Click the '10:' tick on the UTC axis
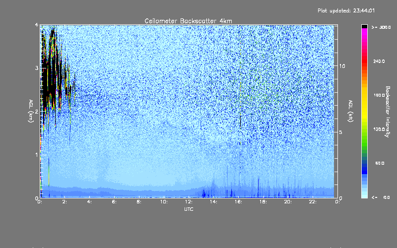397x248 pixels. pos(164,202)
